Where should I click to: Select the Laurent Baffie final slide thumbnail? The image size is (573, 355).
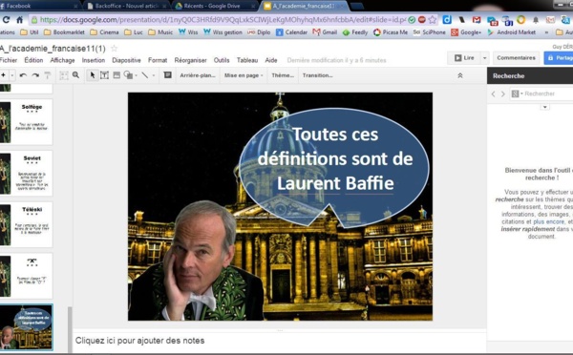pos(27,327)
